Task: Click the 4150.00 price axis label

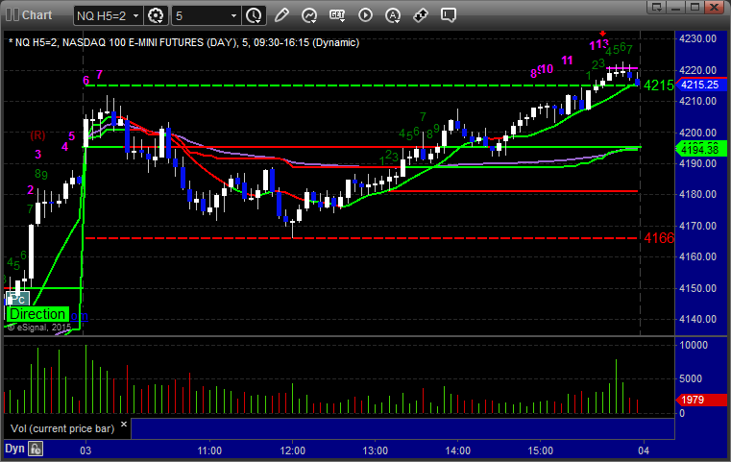Action: [x=698, y=288]
